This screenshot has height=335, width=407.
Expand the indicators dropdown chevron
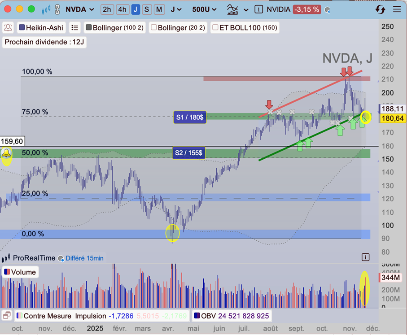pos(246,10)
